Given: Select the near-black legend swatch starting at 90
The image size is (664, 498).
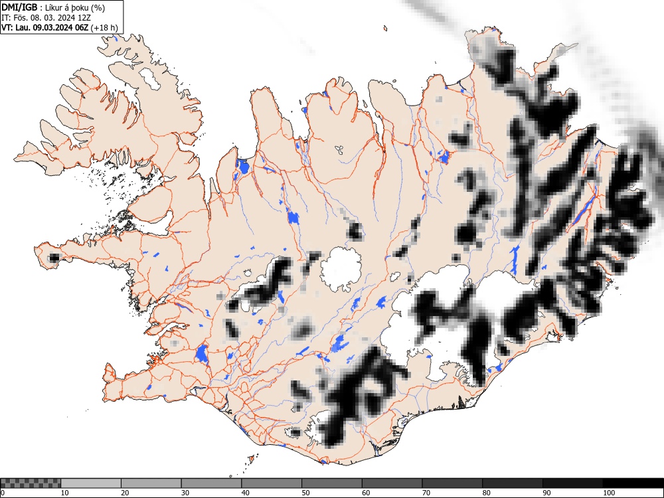Looking at the screenshot, I should point(572,483).
